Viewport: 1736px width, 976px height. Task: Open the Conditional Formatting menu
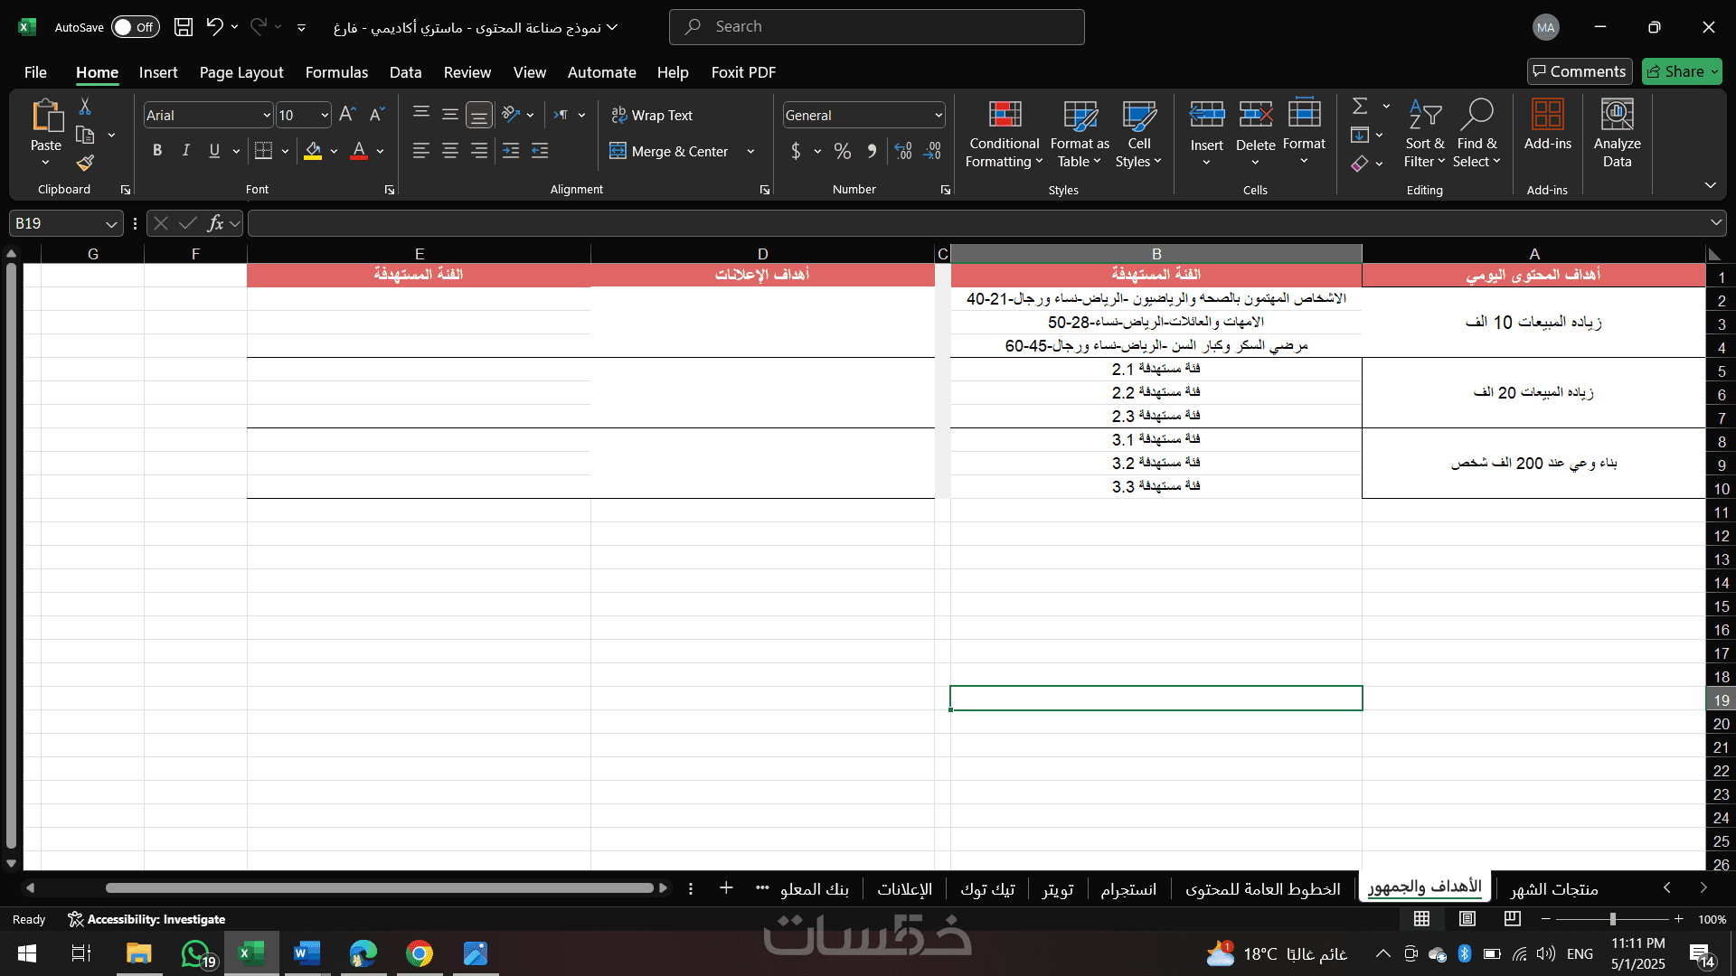pos(1004,134)
